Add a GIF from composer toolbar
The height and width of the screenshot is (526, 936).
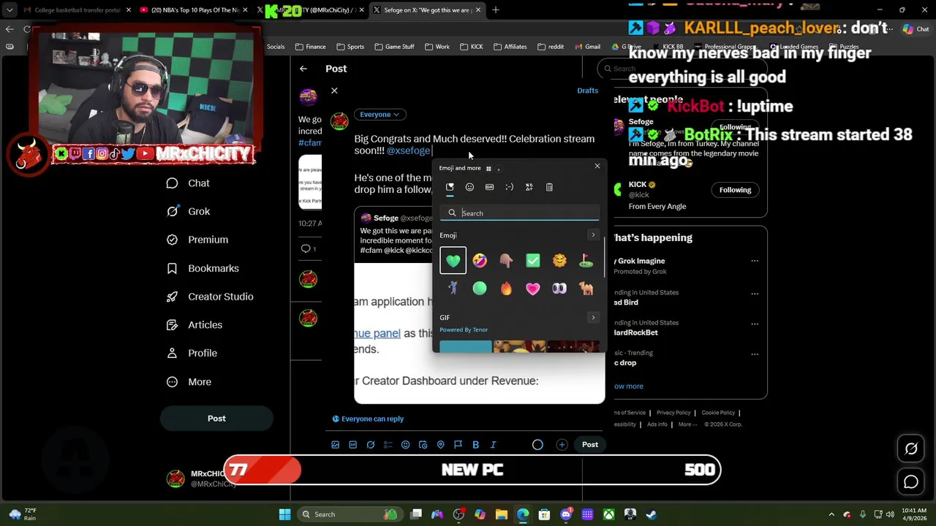click(x=353, y=445)
